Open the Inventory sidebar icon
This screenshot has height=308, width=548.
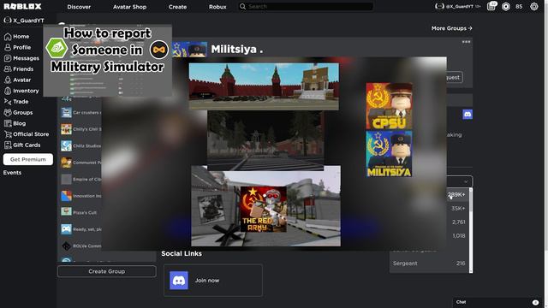coord(8,91)
